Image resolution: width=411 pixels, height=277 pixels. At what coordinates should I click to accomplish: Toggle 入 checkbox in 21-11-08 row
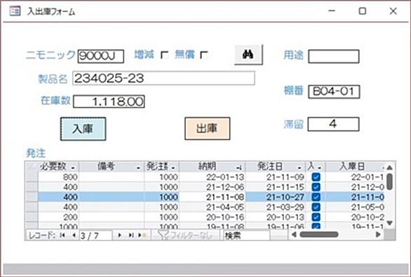[x=316, y=197]
